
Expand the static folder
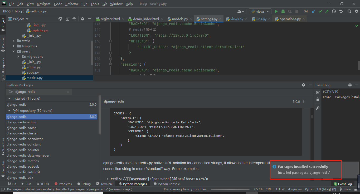click(x=14, y=41)
